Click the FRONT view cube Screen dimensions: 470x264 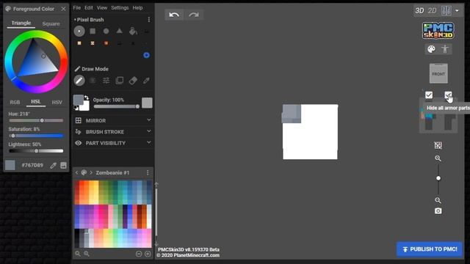click(438, 73)
